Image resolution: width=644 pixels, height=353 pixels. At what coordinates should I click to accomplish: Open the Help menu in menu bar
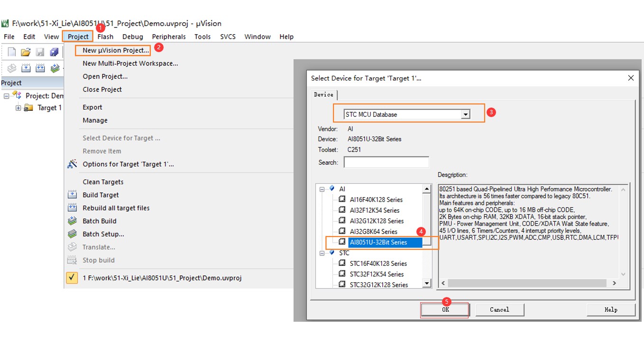coord(286,36)
